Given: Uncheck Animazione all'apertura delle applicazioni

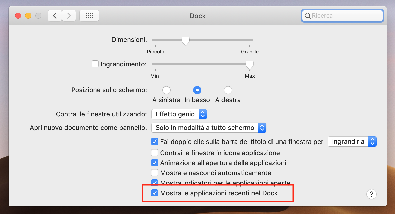Looking at the screenshot, I should point(155,163).
